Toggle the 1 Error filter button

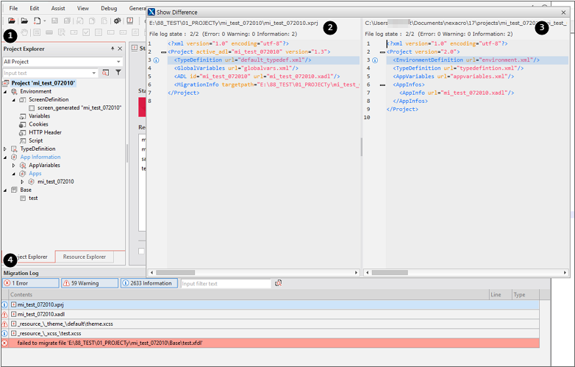(29, 283)
